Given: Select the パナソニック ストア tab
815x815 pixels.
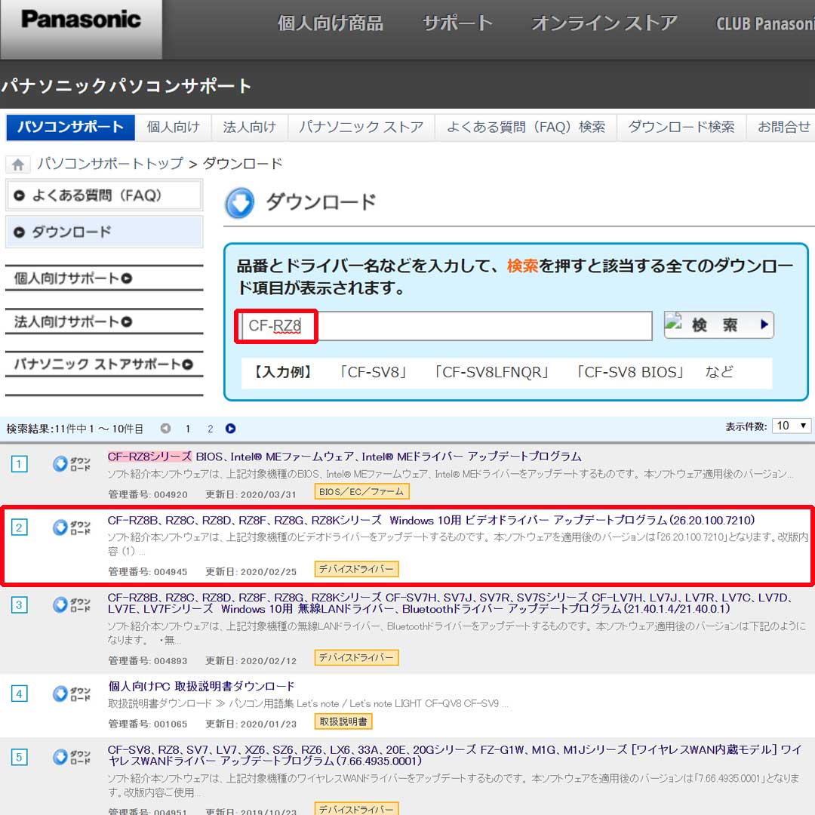Looking at the screenshot, I should (361, 128).
